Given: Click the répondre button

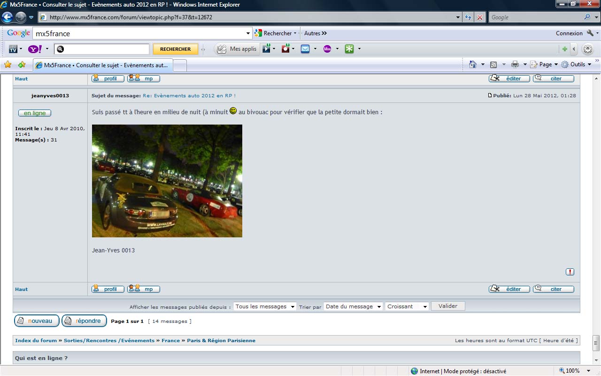Looking at the screenshot, I should (x=85, y=321).
